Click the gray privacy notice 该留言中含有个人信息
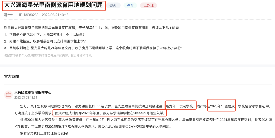 (49, 56)
